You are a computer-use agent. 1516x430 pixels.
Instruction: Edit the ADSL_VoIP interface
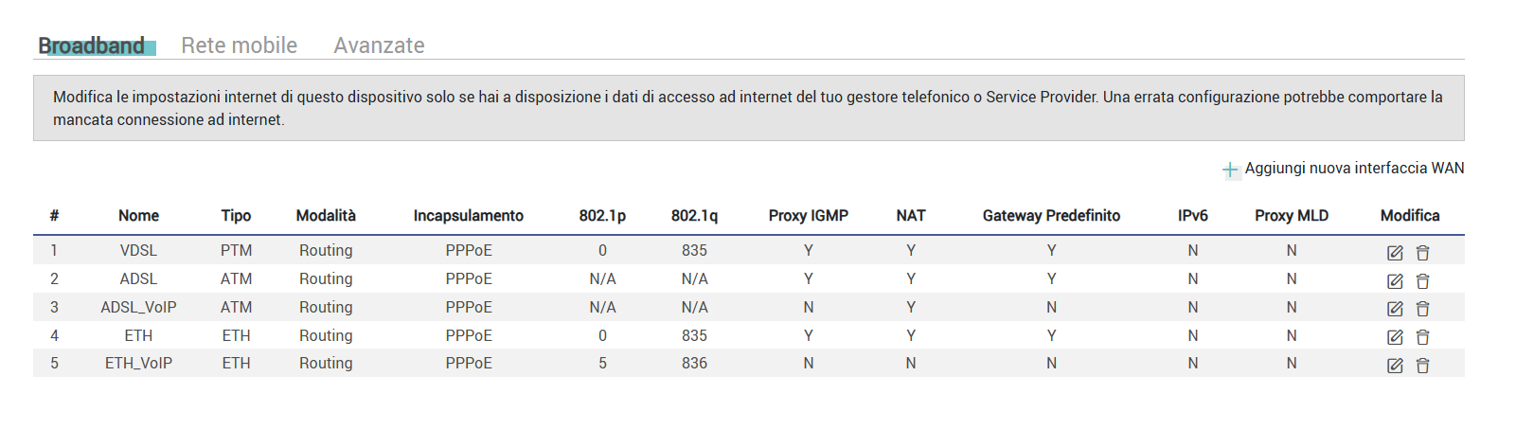(x=1395, y=309)
